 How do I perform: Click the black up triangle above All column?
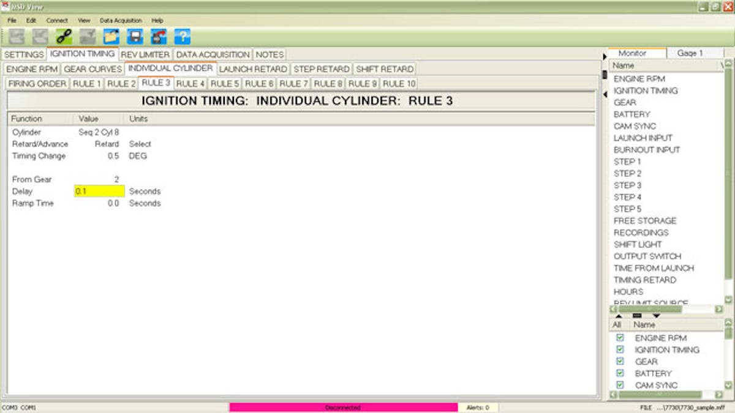pos(618,316)
